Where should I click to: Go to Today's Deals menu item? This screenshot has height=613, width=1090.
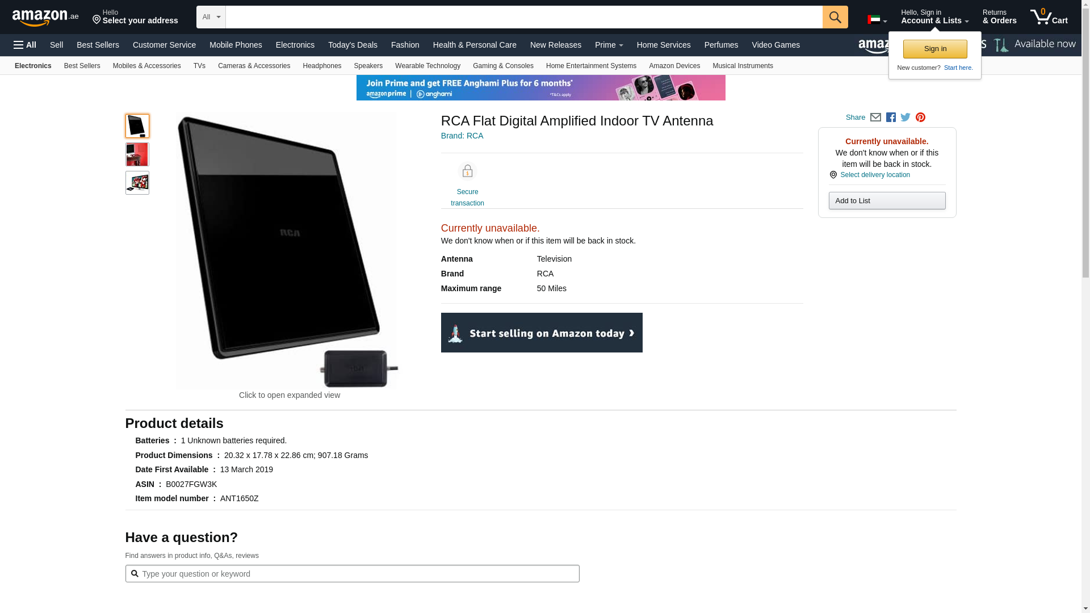[352, 45]
